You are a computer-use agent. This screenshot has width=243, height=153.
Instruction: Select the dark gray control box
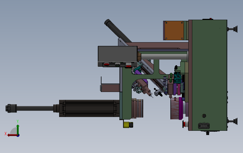click(x=117, y=54)
